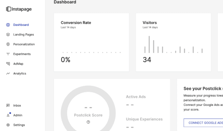223x131 pixels.
Task: Click the Landing Pages layers icon
Action: pos(8,35)
